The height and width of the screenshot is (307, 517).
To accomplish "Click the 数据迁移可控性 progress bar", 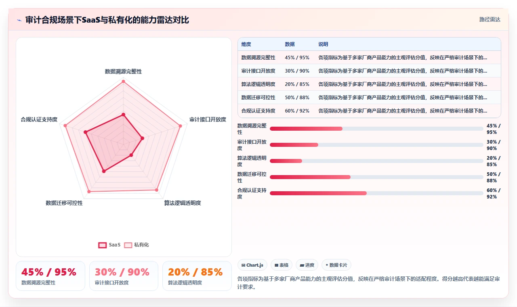I will point(376,177).
